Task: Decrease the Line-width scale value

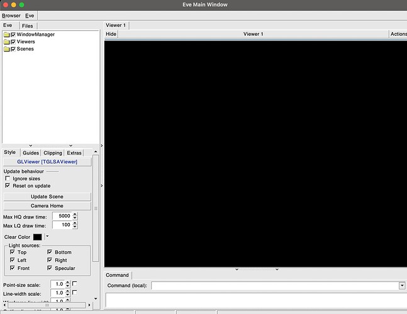Action: tap(67, 295)
